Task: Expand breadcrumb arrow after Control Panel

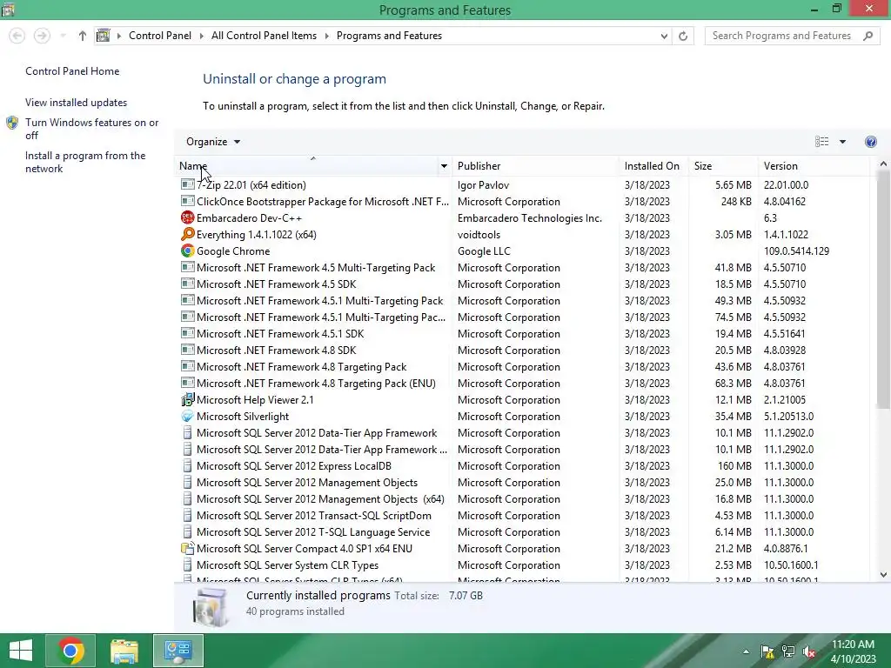Action: click(x=201, y=36)
